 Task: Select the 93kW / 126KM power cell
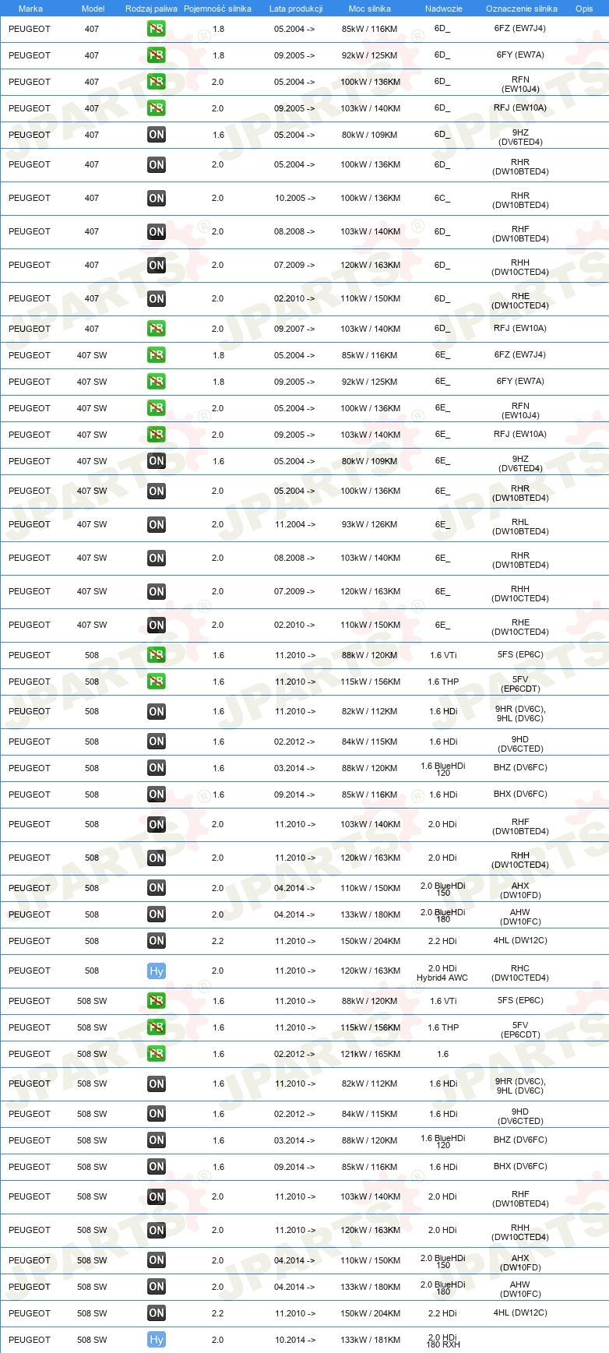coord(371,525)
